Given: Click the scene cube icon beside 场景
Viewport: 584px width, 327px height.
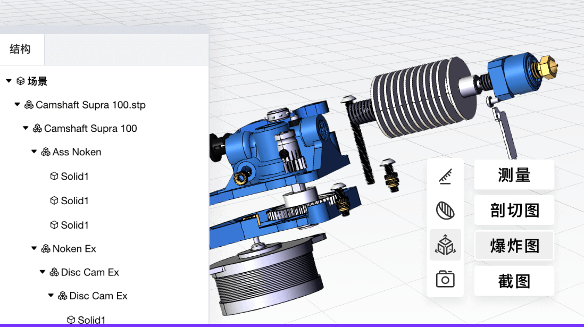Looking at the screenshot, I should tap(20, 81).
